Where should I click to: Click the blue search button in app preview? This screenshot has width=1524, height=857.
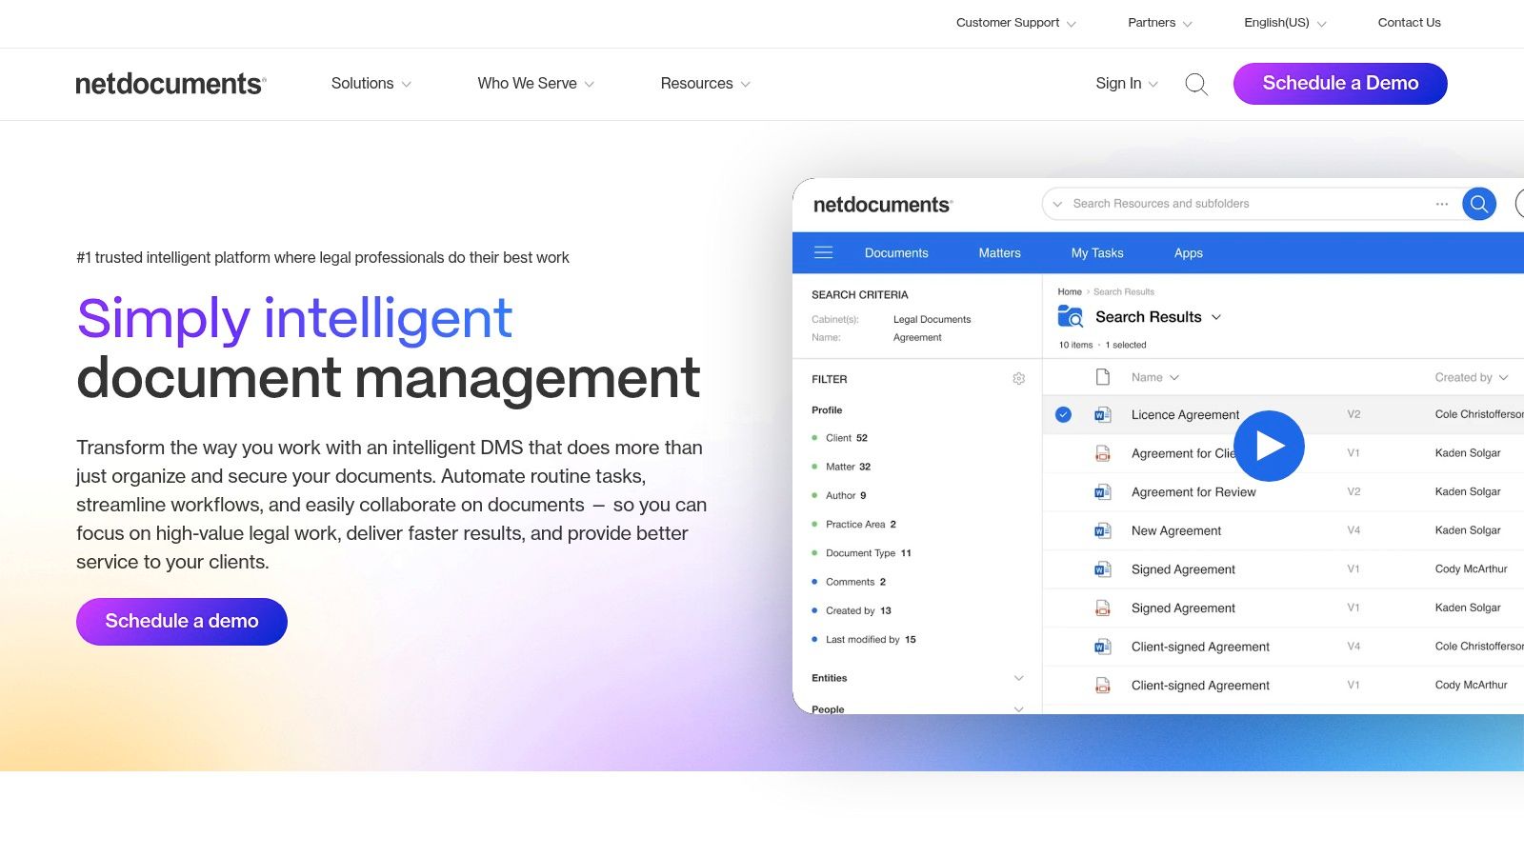pos(1478,204)
